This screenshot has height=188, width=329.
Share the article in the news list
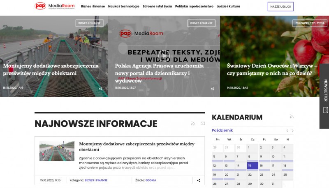[199, 180]
